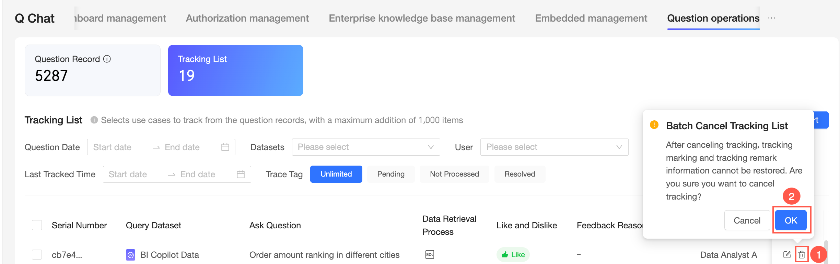Open the Last Tracked Time calendar icon

(241, 174)
